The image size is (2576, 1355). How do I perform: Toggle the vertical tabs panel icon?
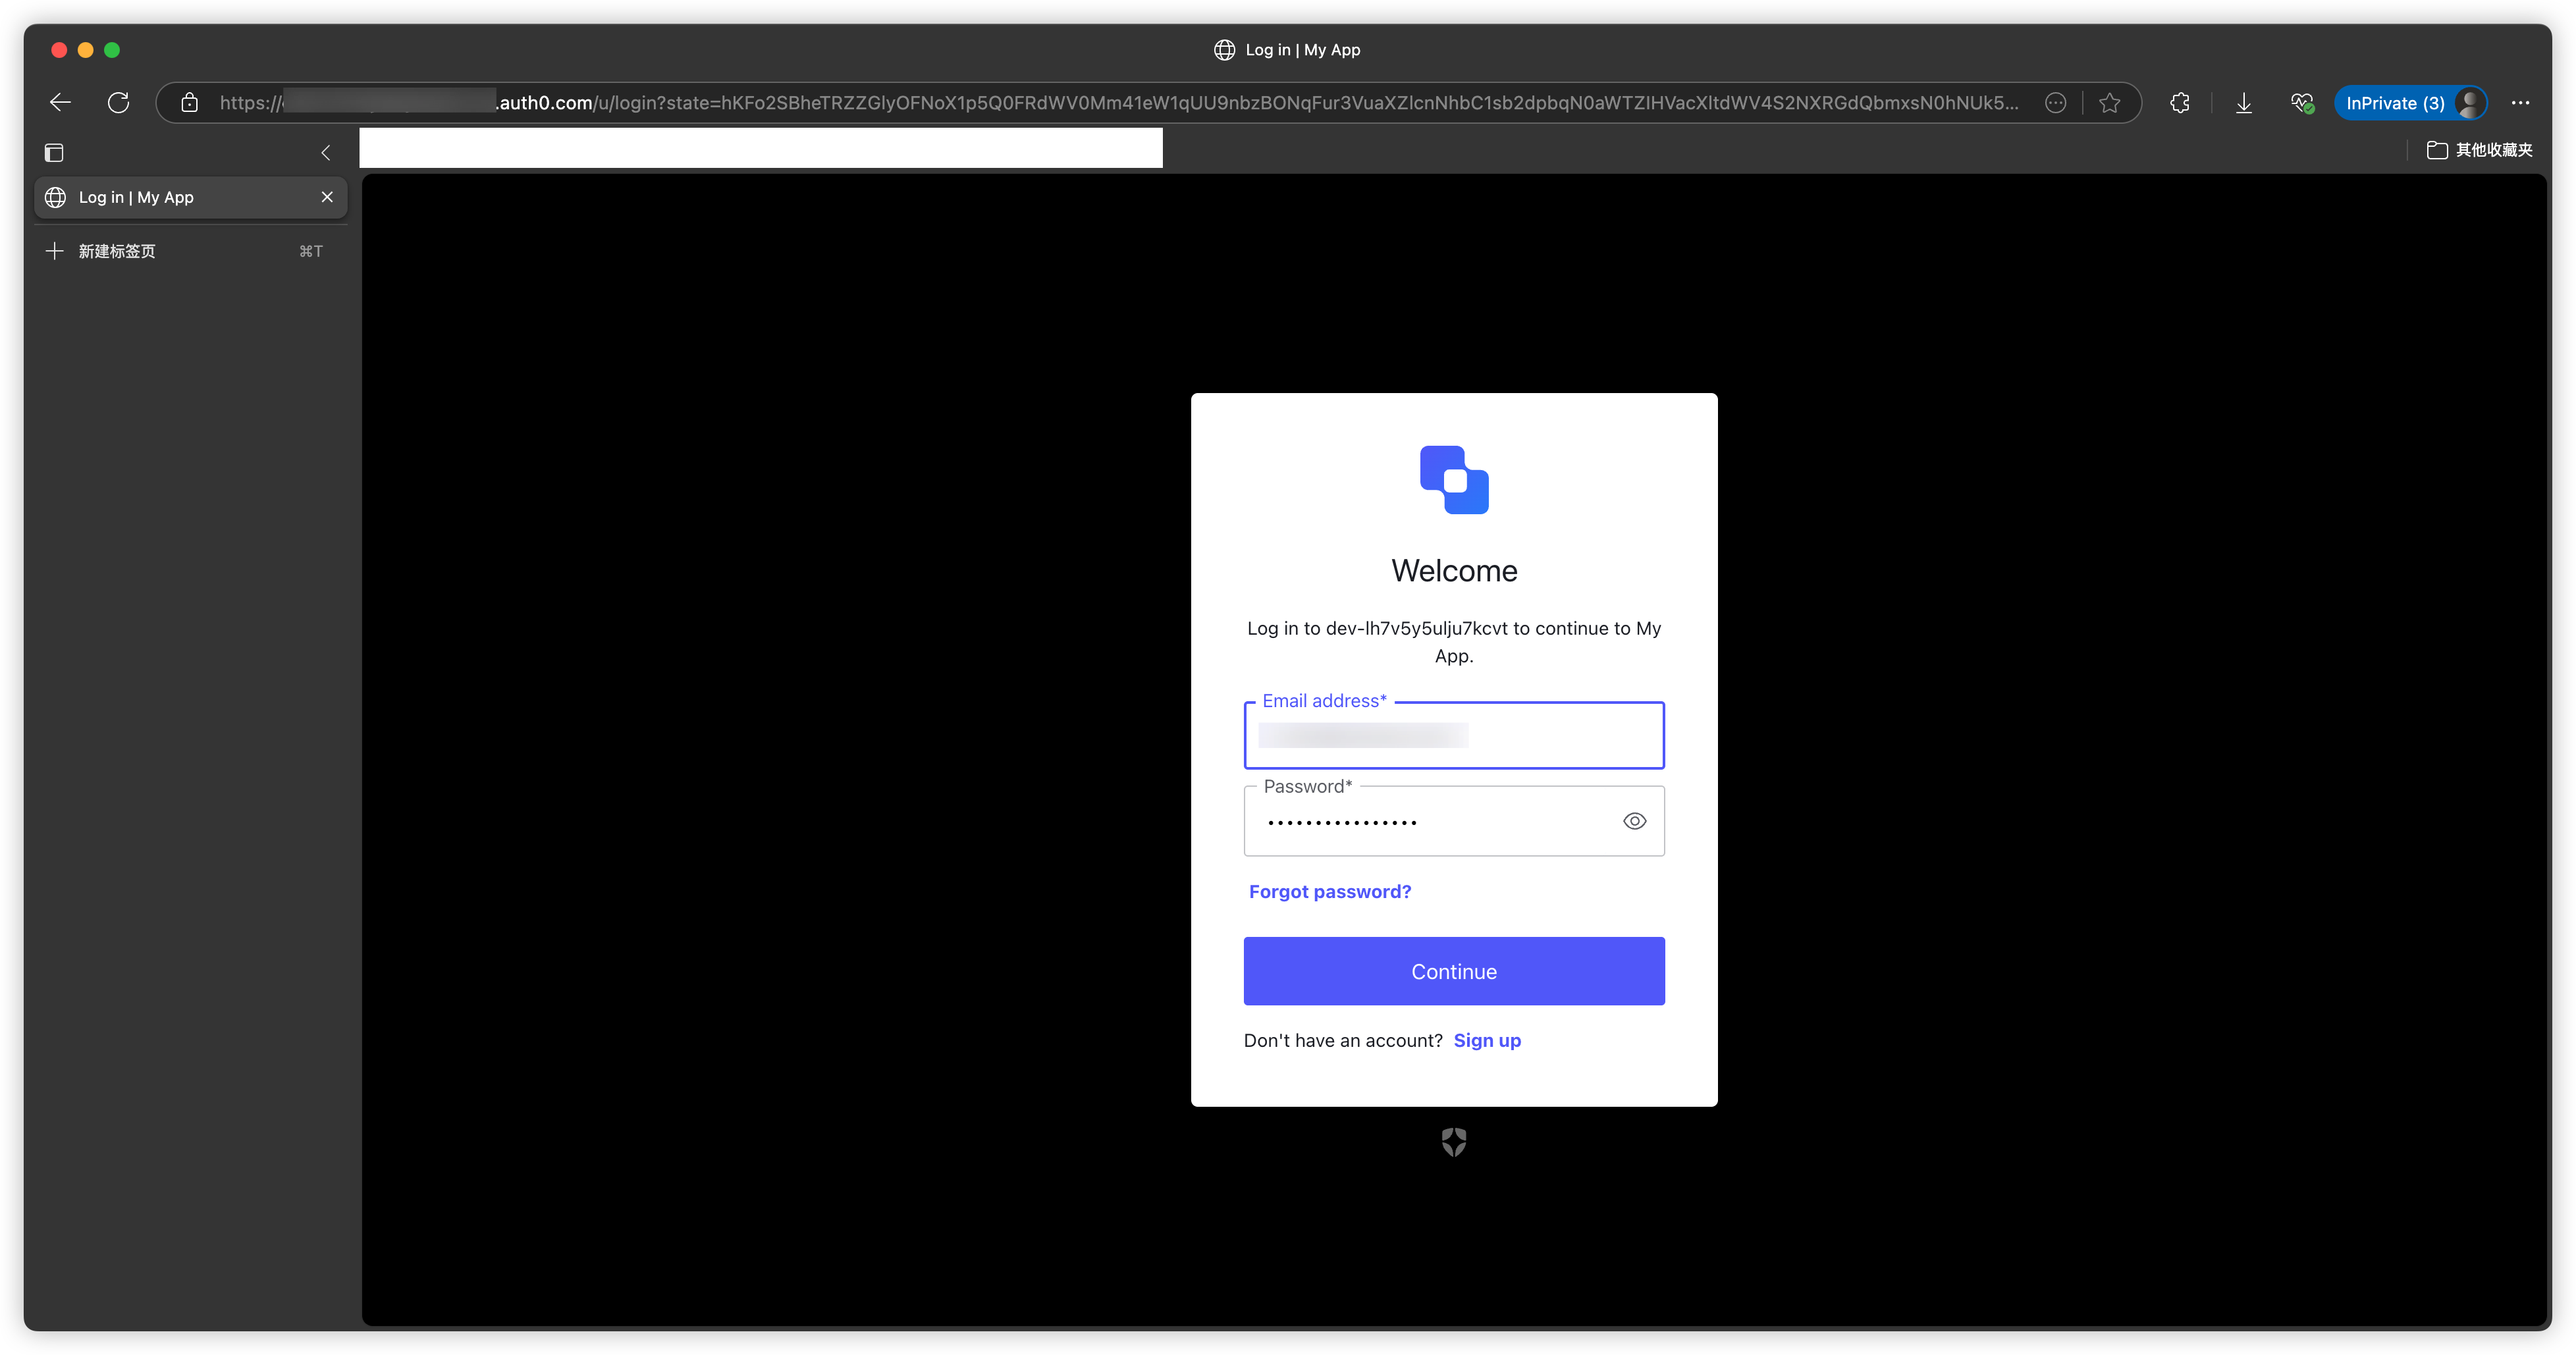[x=54, y=153]
